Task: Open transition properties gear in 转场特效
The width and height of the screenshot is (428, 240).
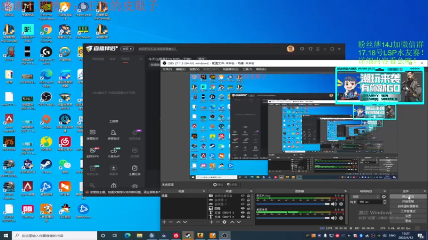Action: 384,197
